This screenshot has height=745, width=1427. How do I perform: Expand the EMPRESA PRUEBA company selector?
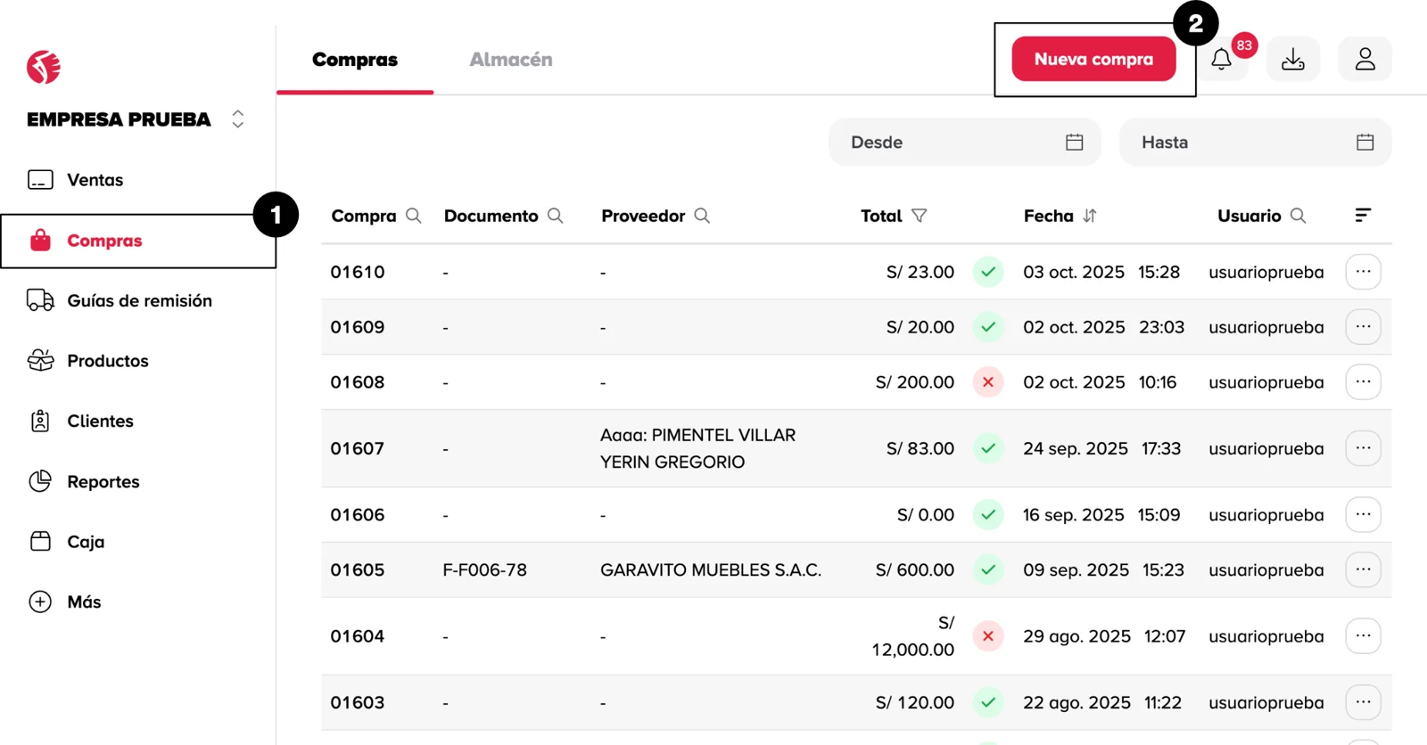[237, 119]
